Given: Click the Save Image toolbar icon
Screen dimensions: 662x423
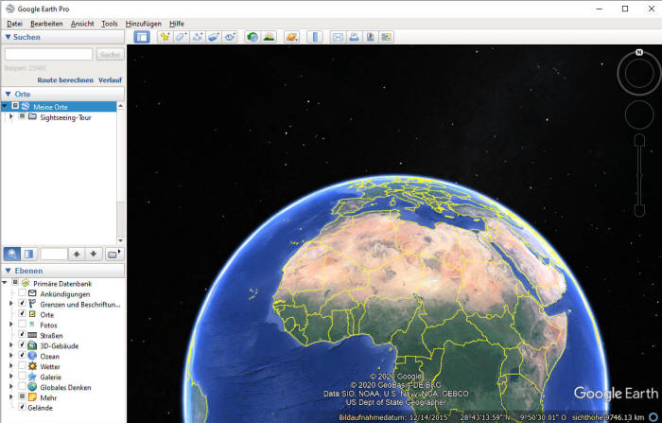Looking at the screenshot, I should coord(370,37).
